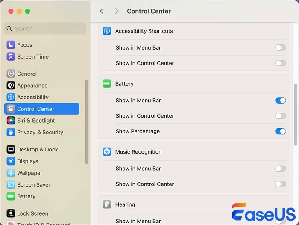
Task: Click the Control Center window title
Action: point(149,11)
